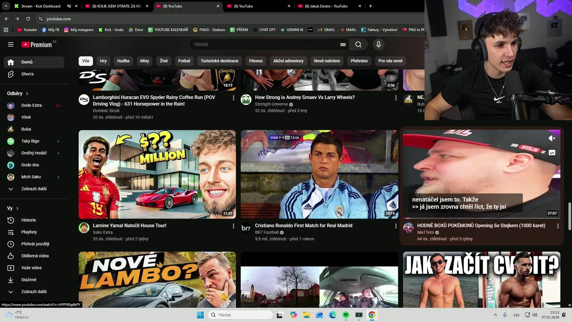Image resolution: width=572 pixels, height=322 pixels.
Task: Select the Hry filter chip
Action: coord(103,61)
